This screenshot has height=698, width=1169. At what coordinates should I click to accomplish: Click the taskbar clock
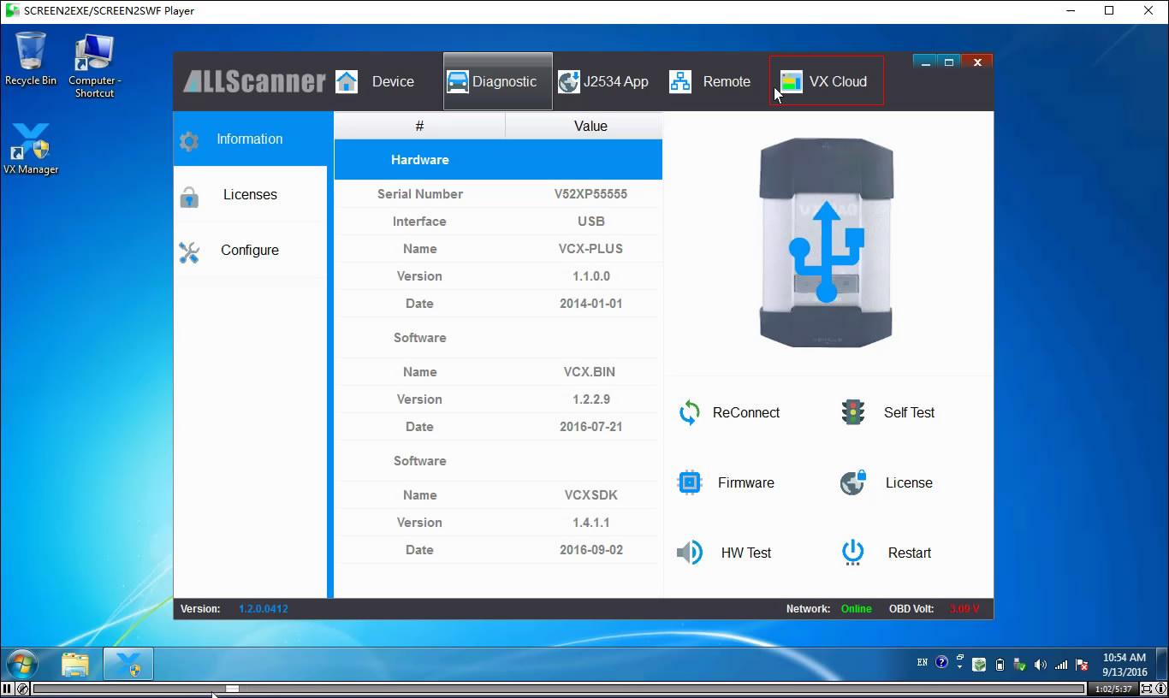[1124, 665]
